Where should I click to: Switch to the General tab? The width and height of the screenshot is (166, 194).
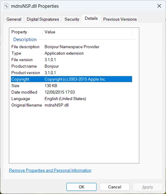14,19
